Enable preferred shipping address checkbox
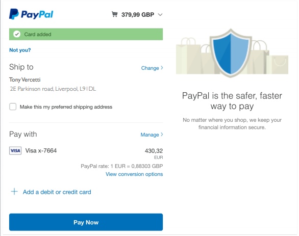 pos(13,107)
